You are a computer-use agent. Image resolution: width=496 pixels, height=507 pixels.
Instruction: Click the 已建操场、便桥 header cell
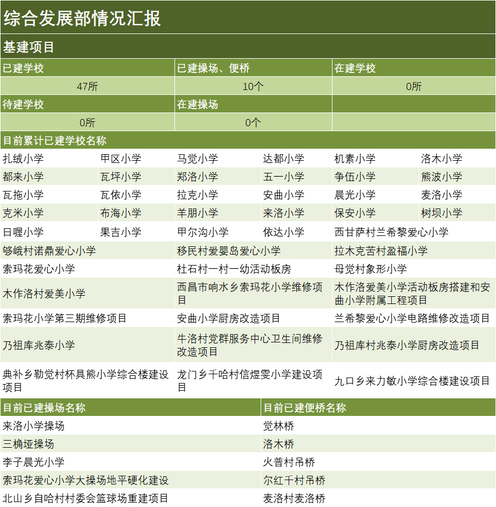pyautogui.click(x=253, y=67)
